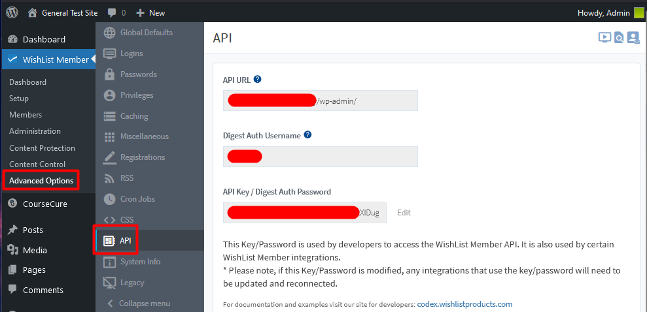
Task: Click the Global Defaults globe icon
Action: pos(109,33)
